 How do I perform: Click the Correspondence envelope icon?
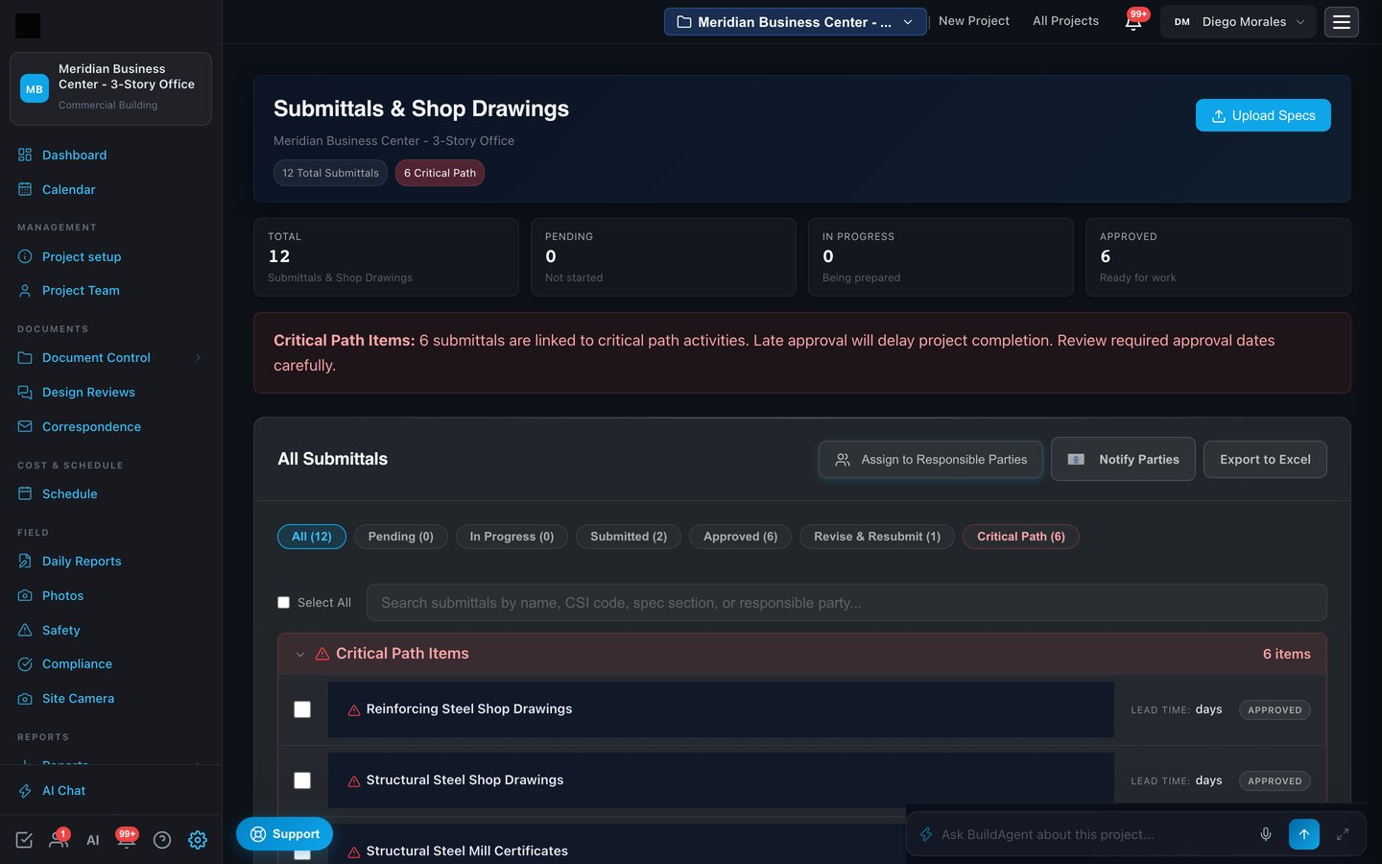pos(25,426)
